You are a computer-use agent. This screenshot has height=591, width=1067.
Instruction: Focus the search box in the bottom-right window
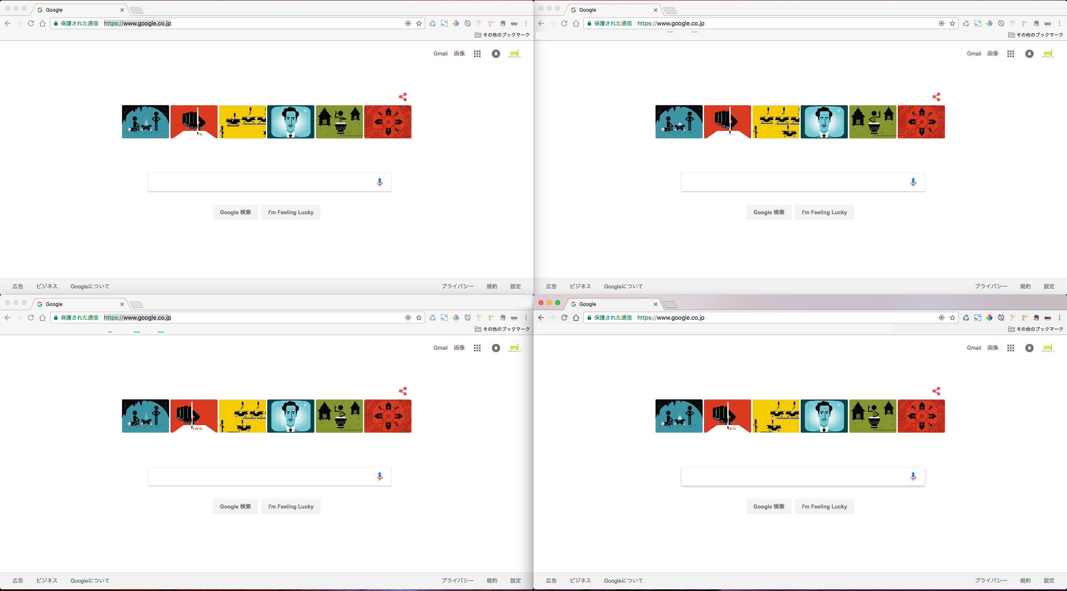coord(803,476)
